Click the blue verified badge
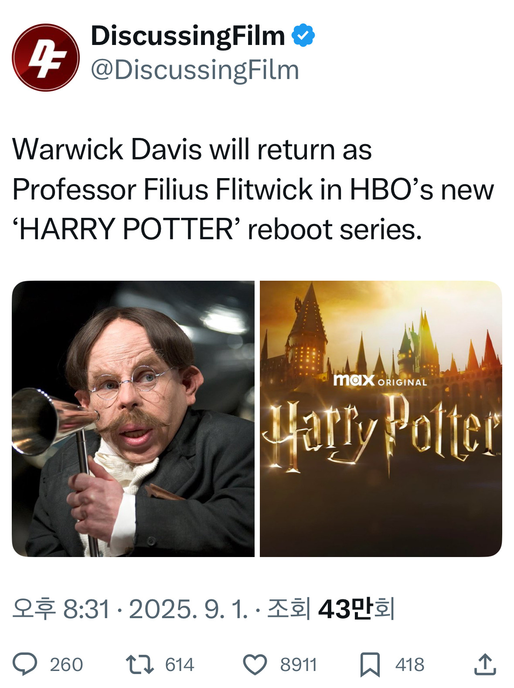This screenshot has width=514, height=688. click(303, 35)
